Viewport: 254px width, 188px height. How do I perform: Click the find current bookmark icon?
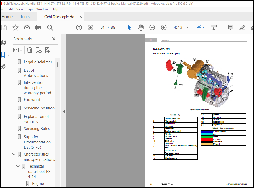click(x=48, y=50)
